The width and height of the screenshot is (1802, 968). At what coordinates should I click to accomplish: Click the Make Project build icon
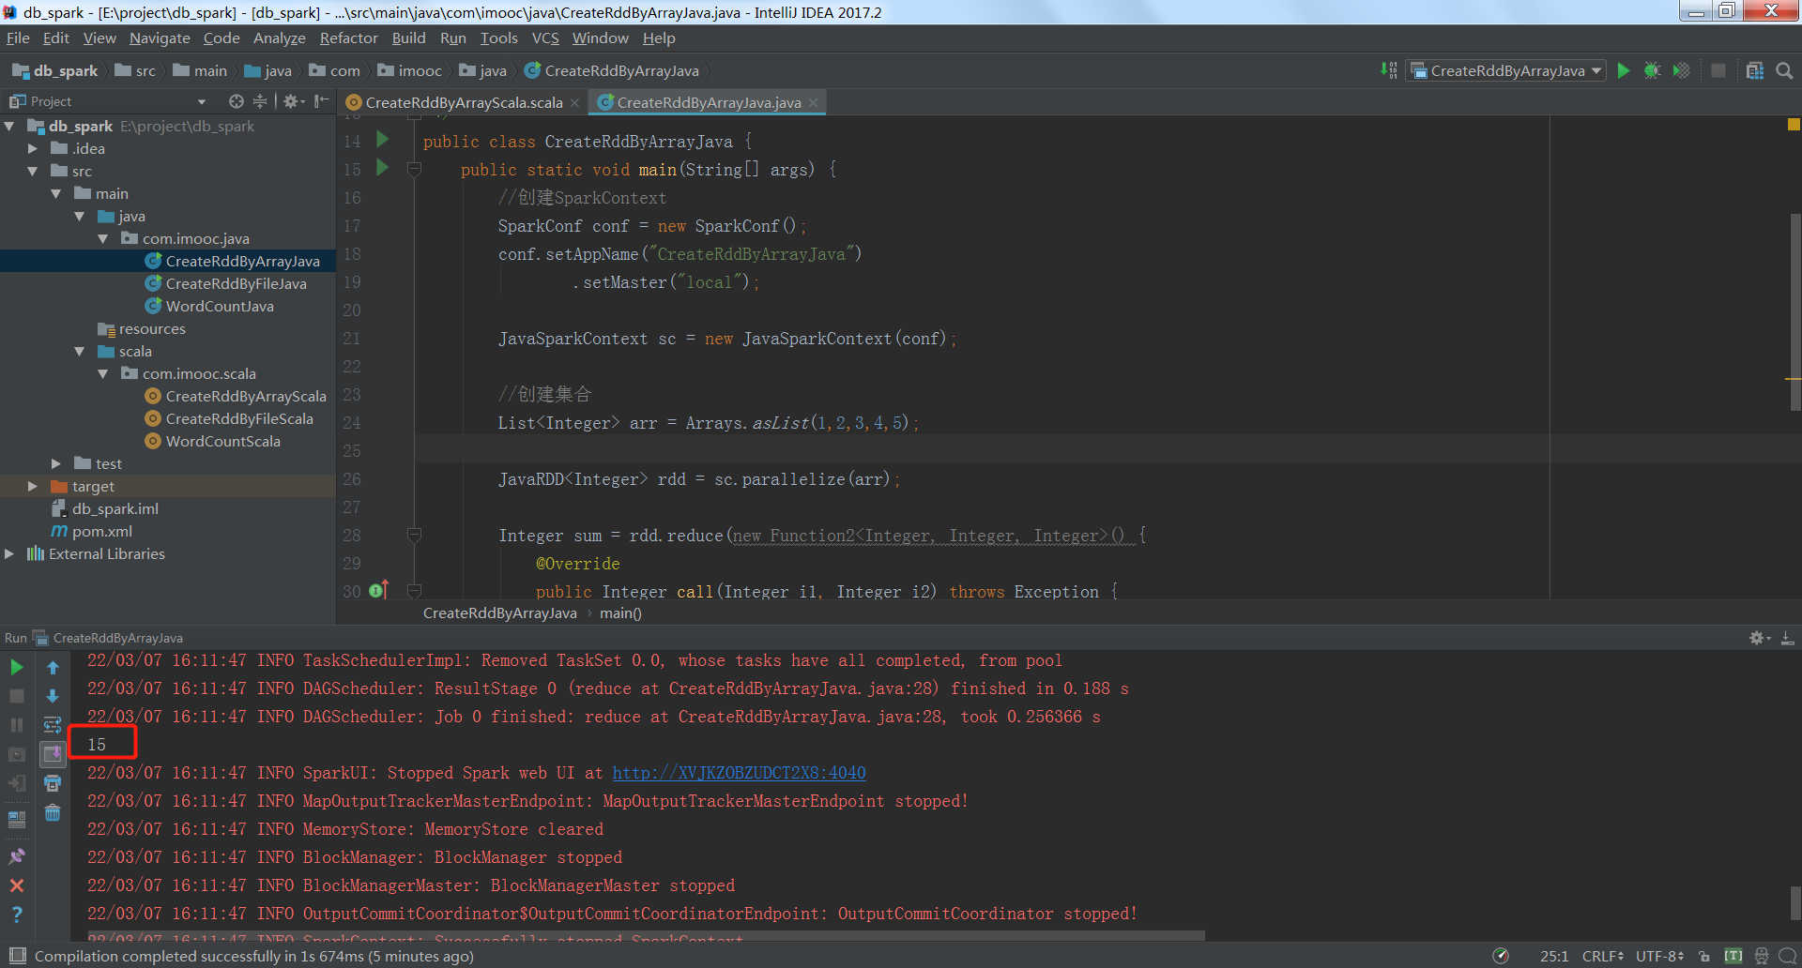pyautogui.click(x=1389, y=70)
